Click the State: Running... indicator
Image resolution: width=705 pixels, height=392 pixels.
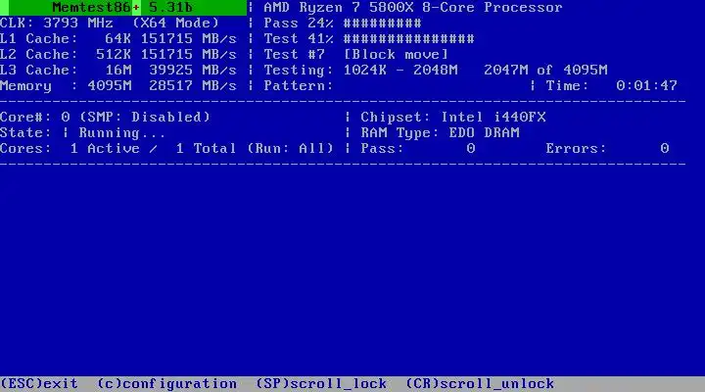click(82, 132)
